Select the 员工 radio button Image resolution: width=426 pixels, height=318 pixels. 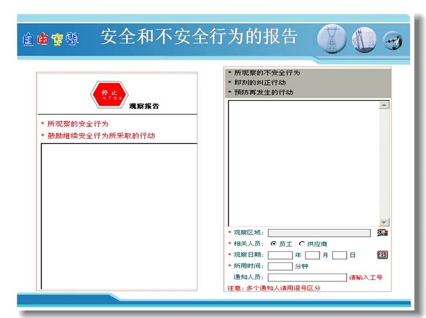coord(274,244)
